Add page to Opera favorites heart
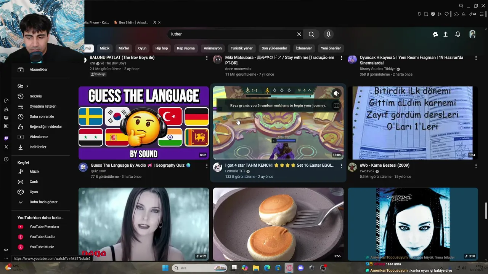 446,14
